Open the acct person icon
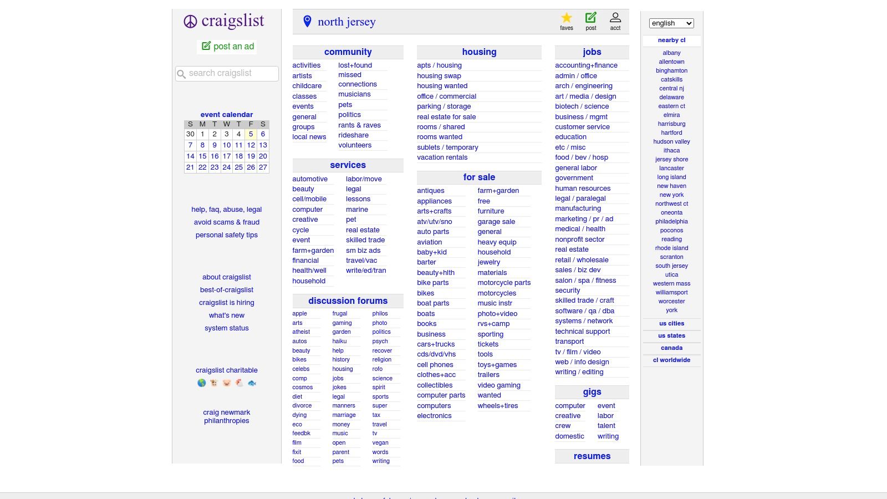 pyautogui.click(x=615, y=17)
